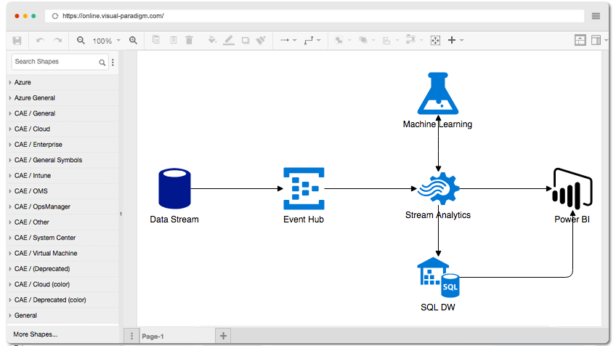Open the waypoint connector style dropdown
Screen dimensions: 616x346
312,40
